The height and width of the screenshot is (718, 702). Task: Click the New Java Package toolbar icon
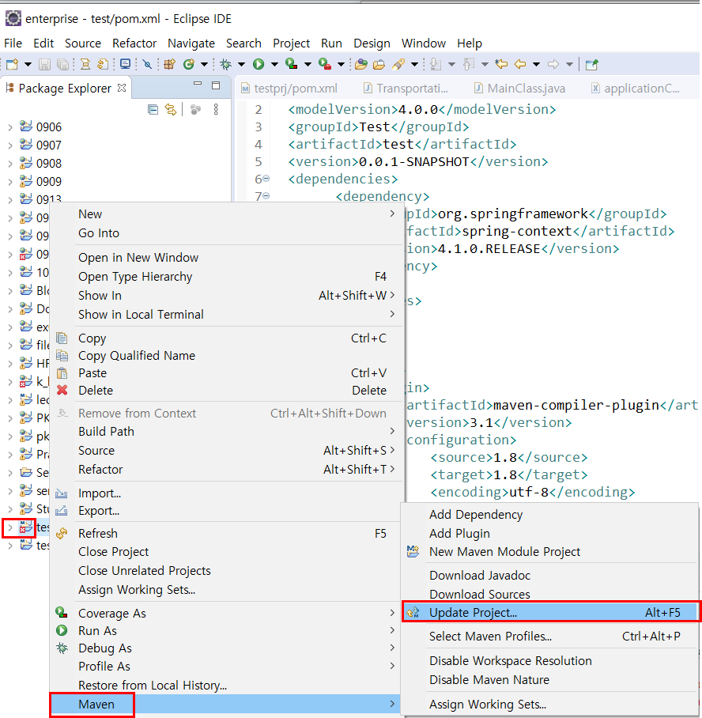pos(170,65)
